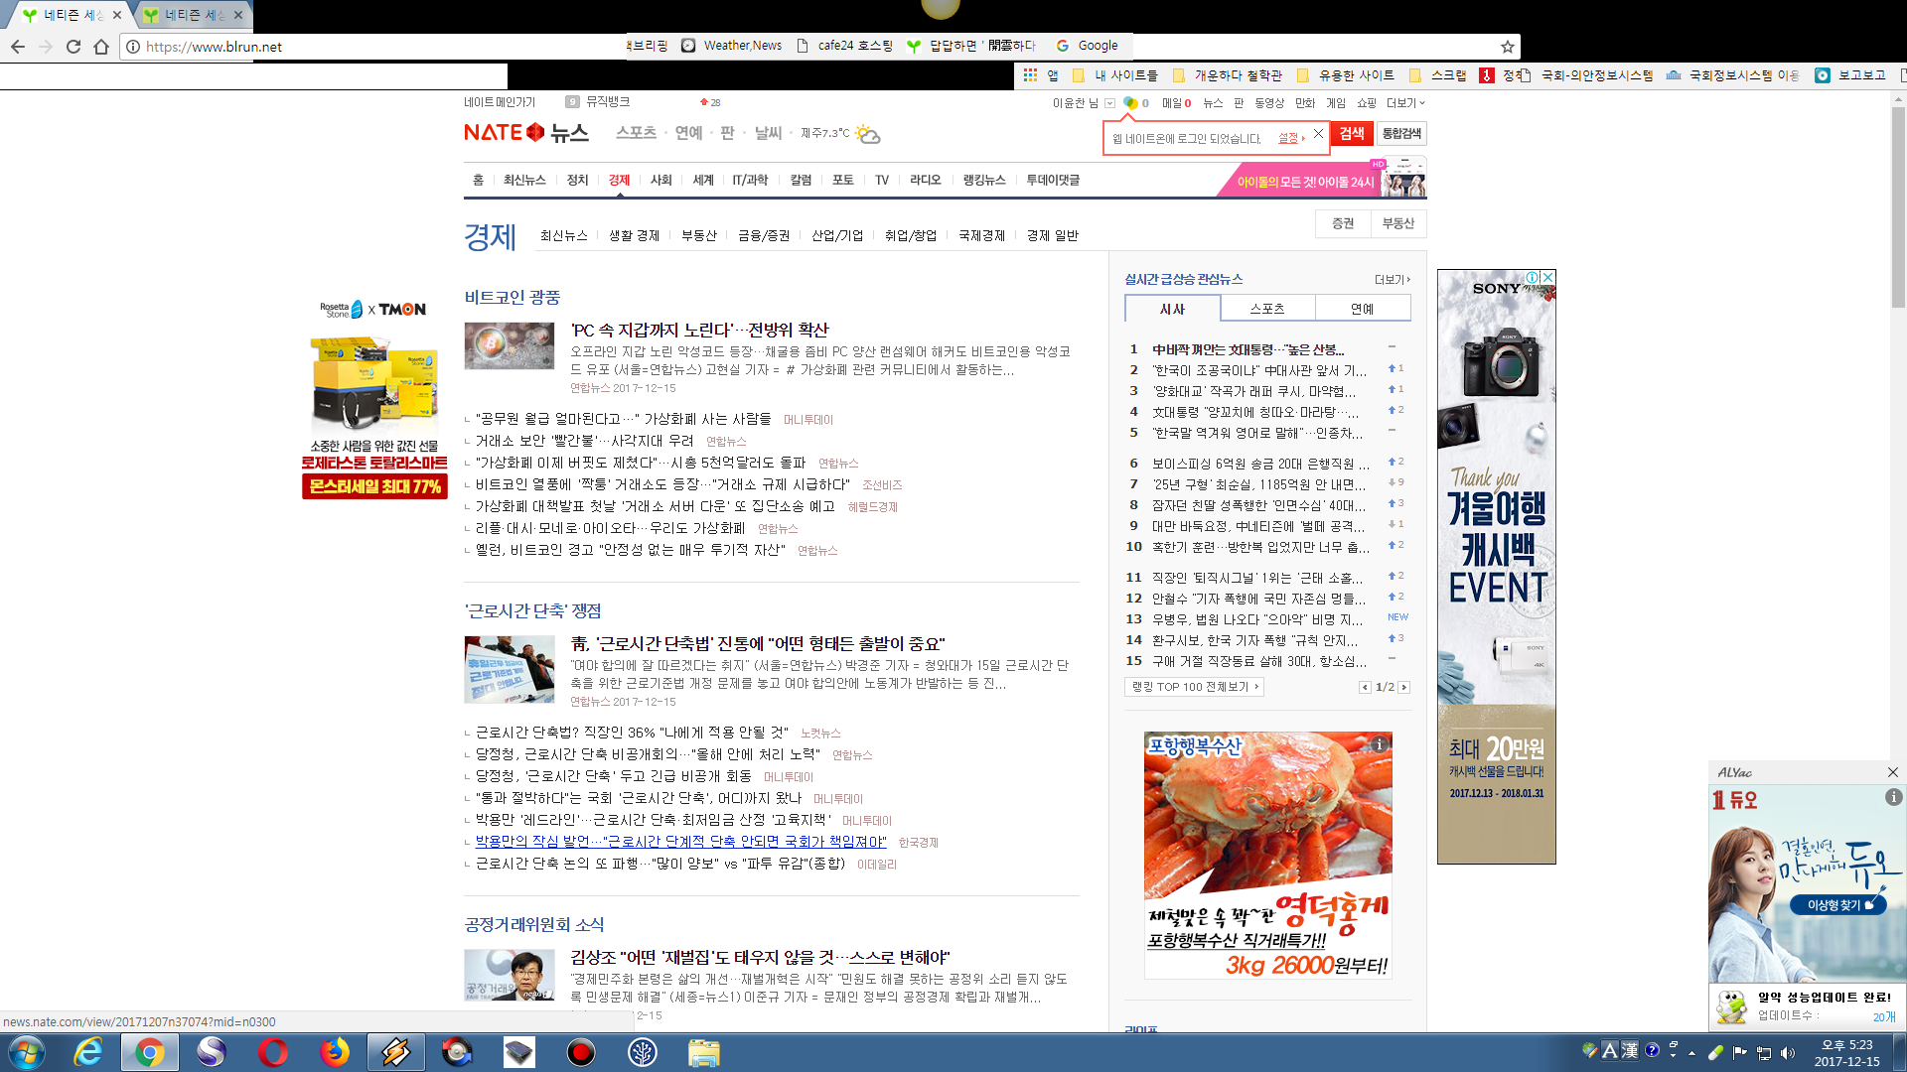This screenshot has width=1907, height=1072.
Task: Go back with the browser back arrow
Action: [18, 47]
